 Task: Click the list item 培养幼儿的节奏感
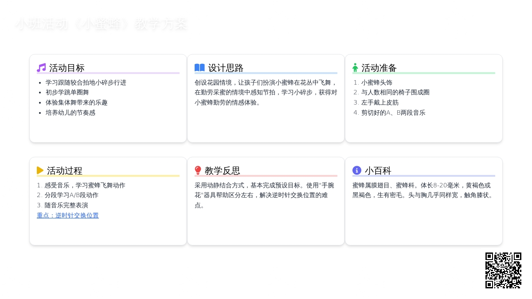[x=70, y=113]
